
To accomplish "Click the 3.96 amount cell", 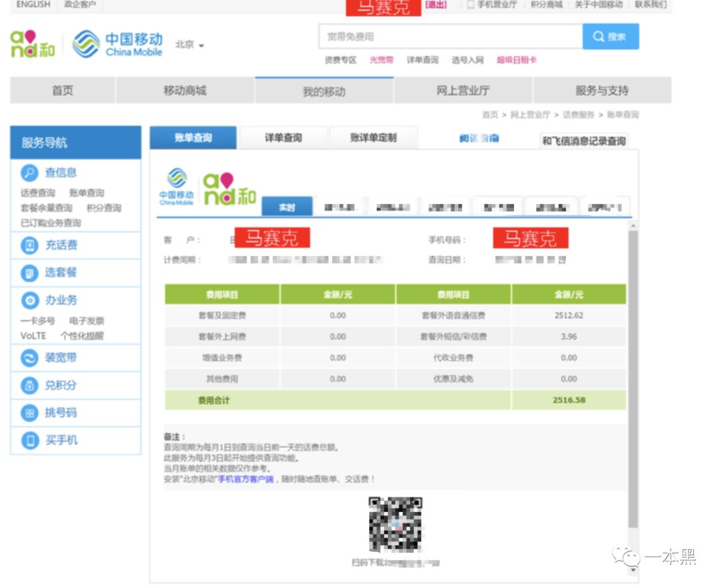I will tap(569, 337).
